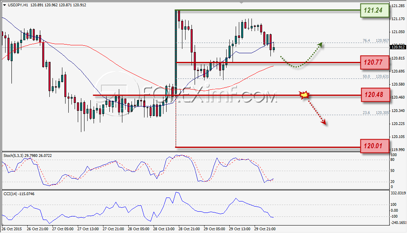This screenshot has height=233, width=407.
Task: Click the 28 Oct 05:00 time label
Action: 138,229
